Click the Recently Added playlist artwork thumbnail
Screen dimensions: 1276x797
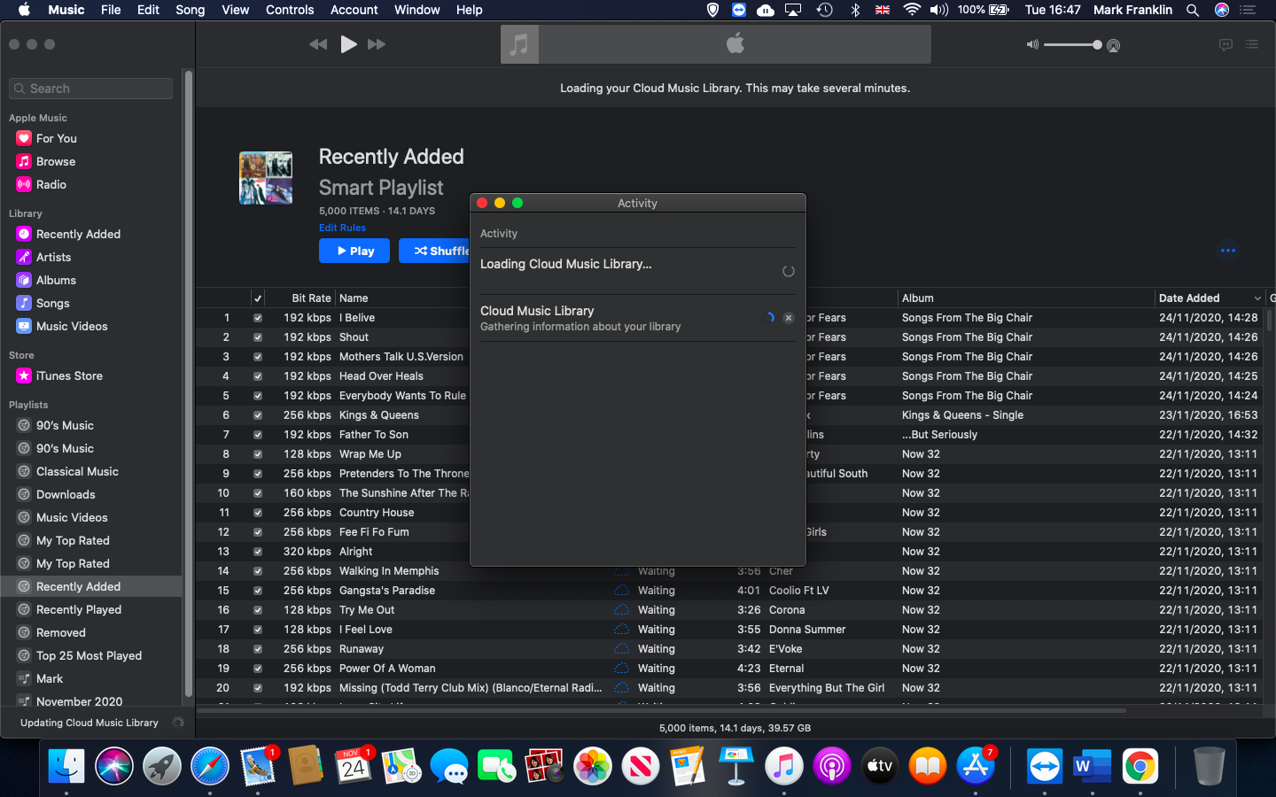pyautogui.click(x=266, y=178)
